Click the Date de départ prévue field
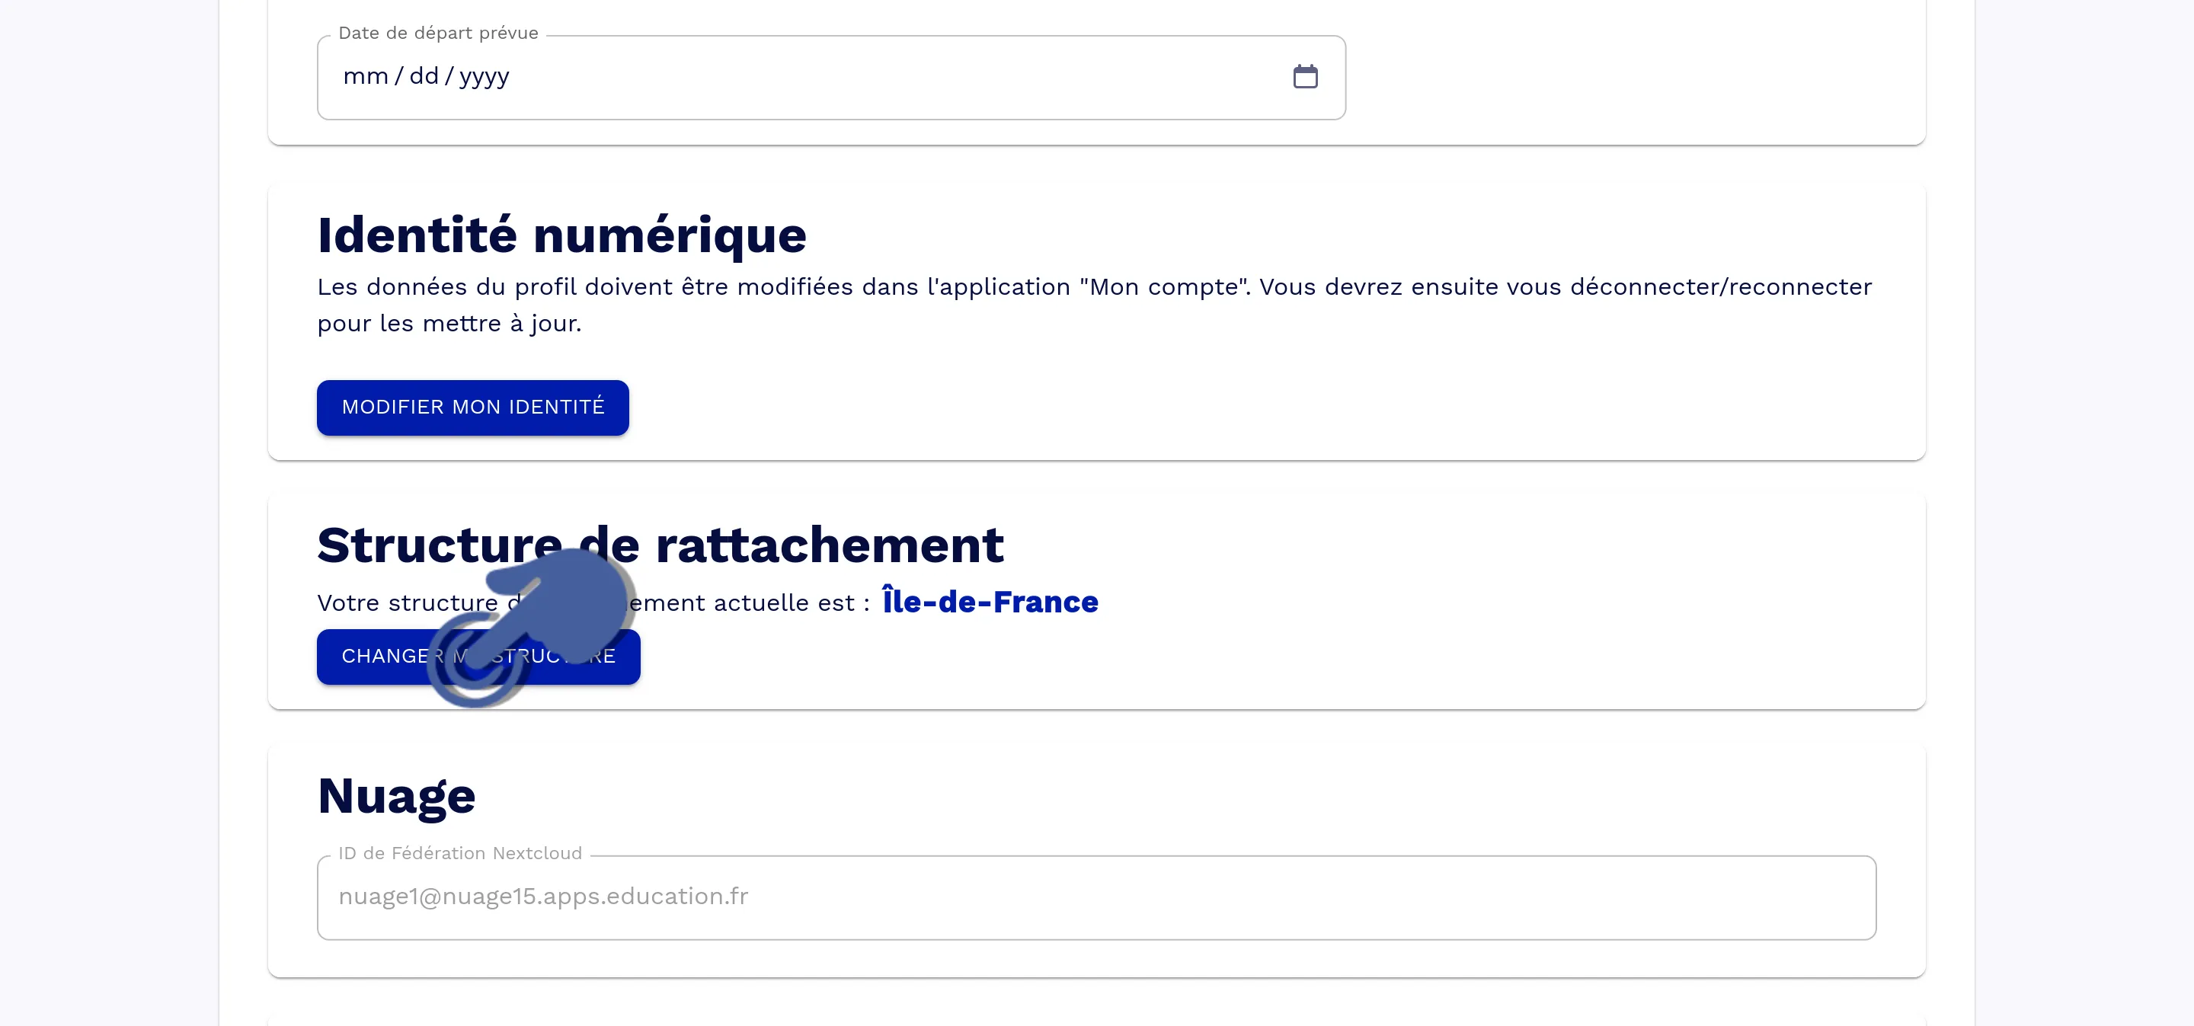This screenshot has width=2194, height=1026. 831,78
